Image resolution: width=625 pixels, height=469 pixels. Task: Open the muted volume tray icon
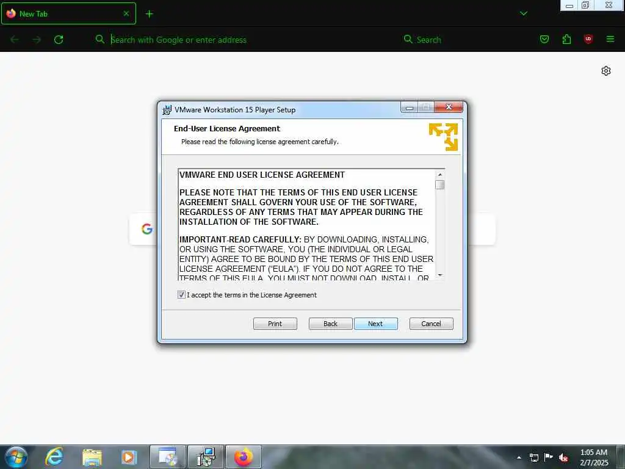pyautogui.click(x=563, y=457)
